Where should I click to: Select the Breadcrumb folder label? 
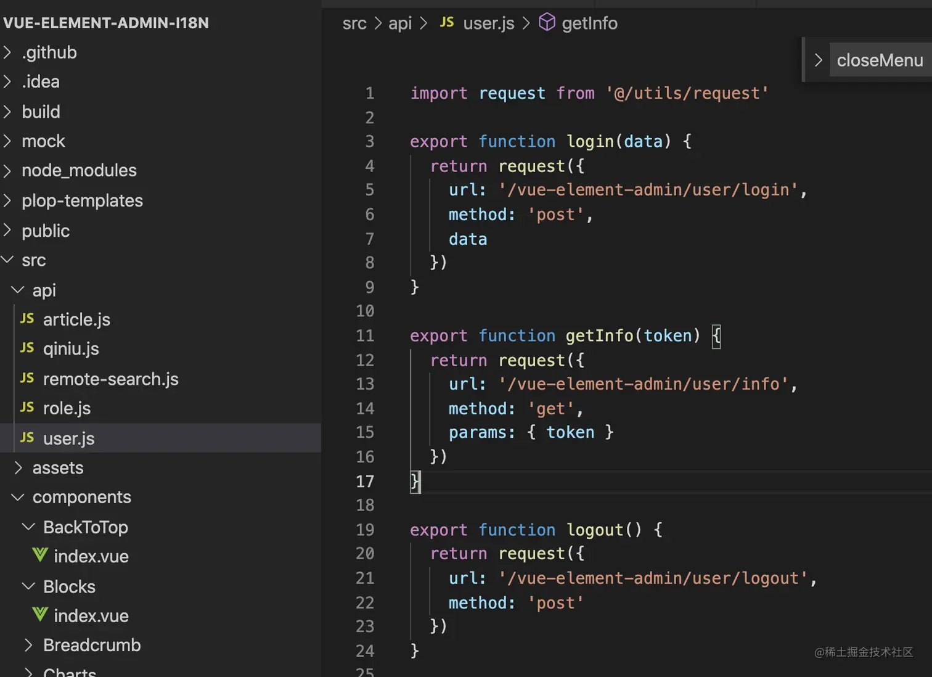click(x=92, y=646)
